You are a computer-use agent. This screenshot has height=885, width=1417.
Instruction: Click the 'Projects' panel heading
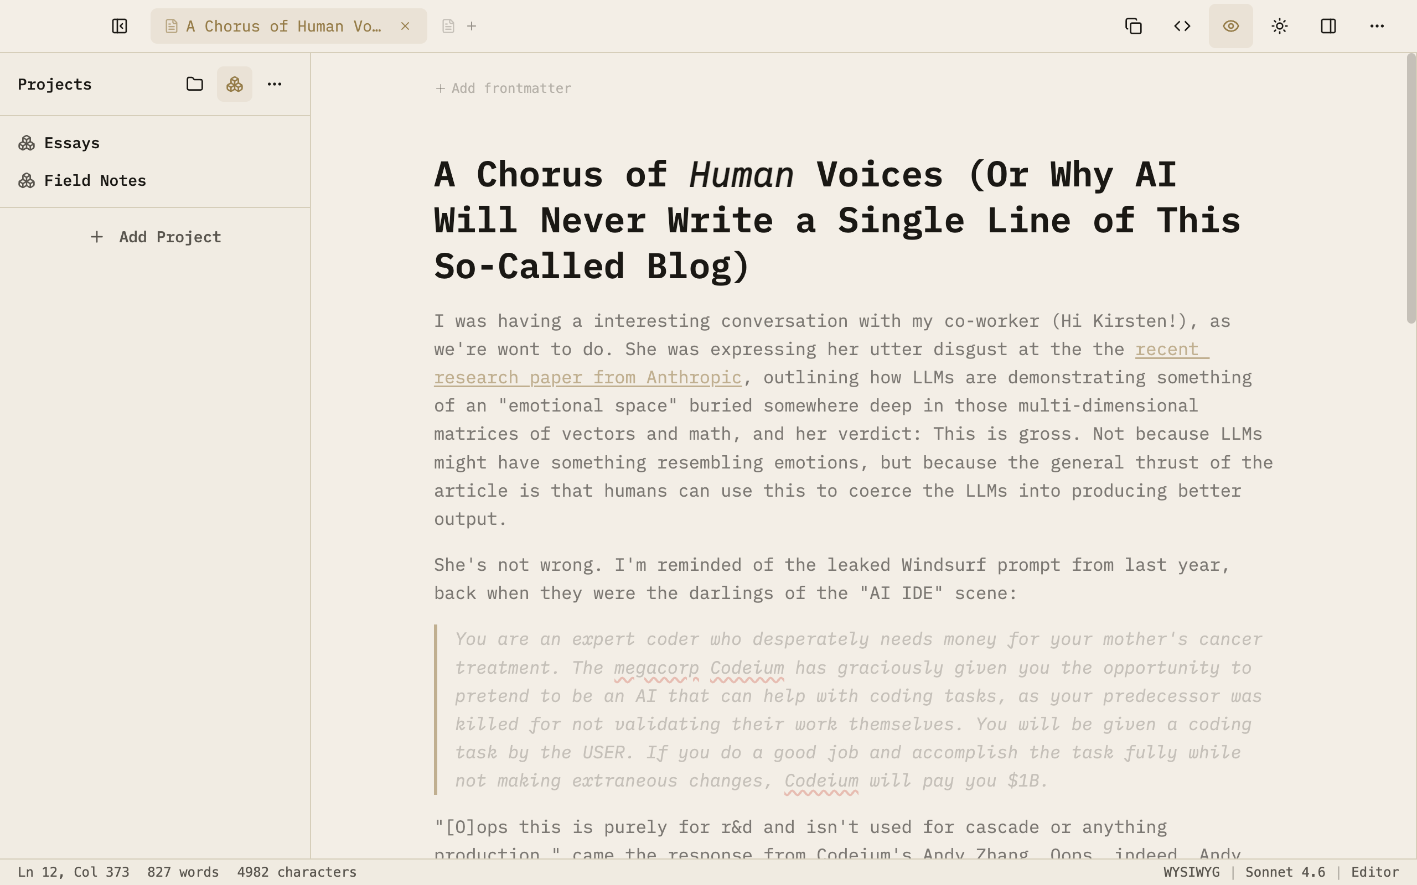tap(54, 84)
